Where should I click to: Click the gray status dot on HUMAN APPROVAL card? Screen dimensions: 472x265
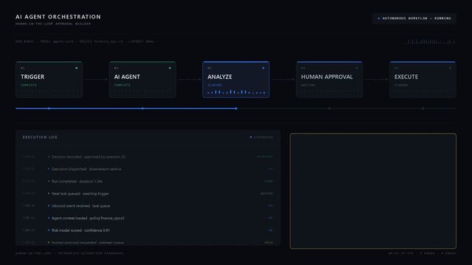pos(356,68)
